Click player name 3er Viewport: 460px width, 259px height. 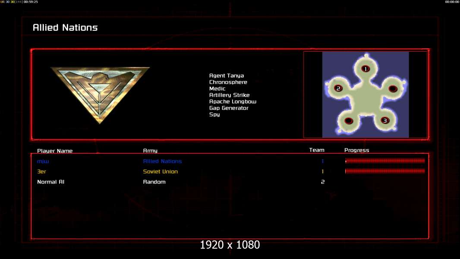click(x=42, y=172)
